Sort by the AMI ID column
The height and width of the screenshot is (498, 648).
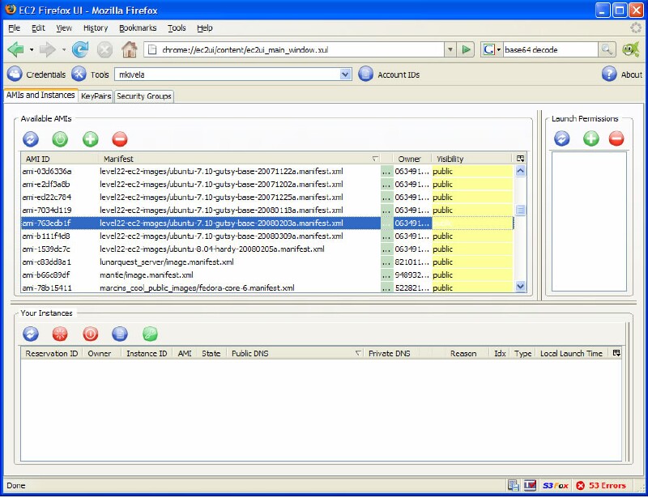[59, 159]
